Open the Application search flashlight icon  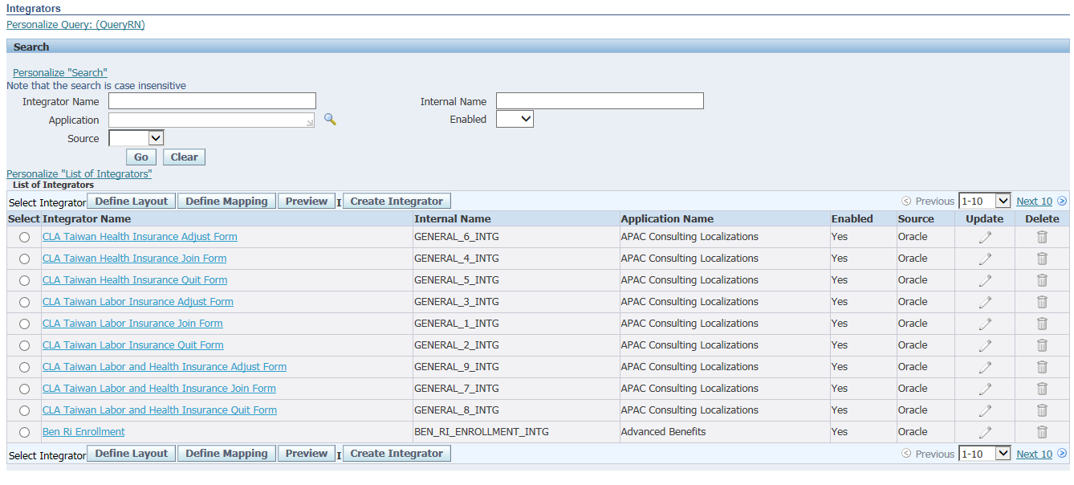click(330, 118)
